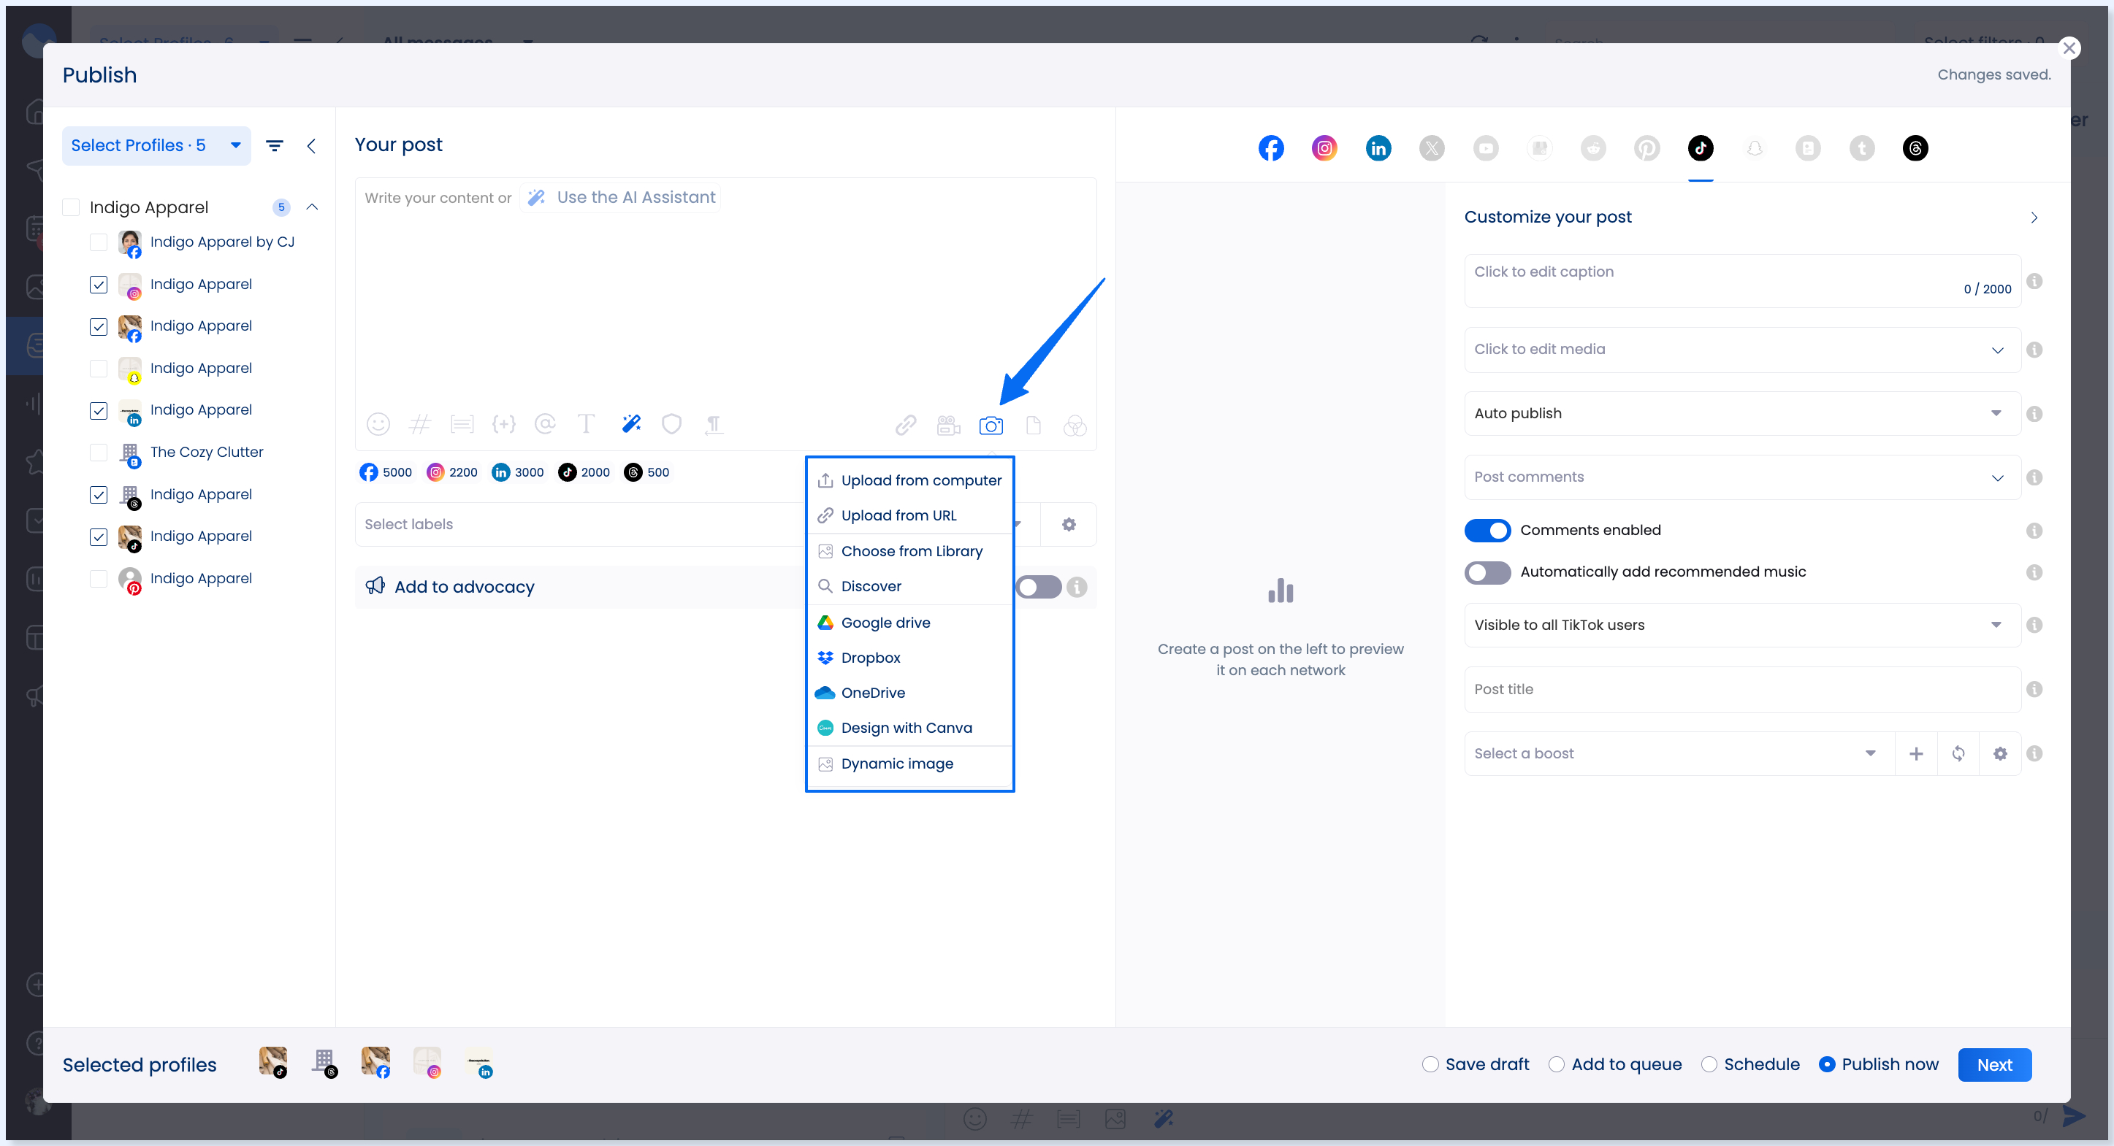Image resolution: width=2114 pixels, height=1146 pixels.
Task: Click the link attachment icon
Action: click(905, 425)
